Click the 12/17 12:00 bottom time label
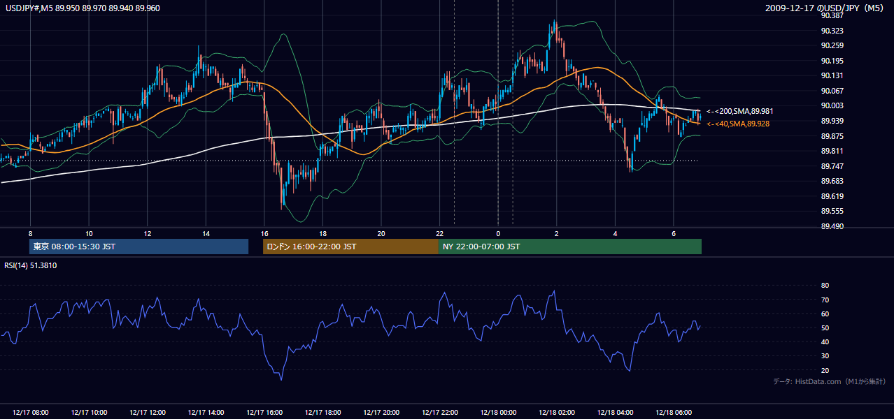 (x=148, y=413)
